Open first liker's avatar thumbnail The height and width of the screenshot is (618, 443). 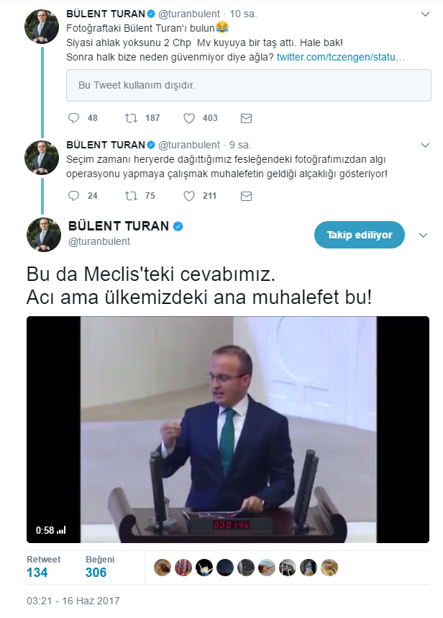tap(163, 568)
